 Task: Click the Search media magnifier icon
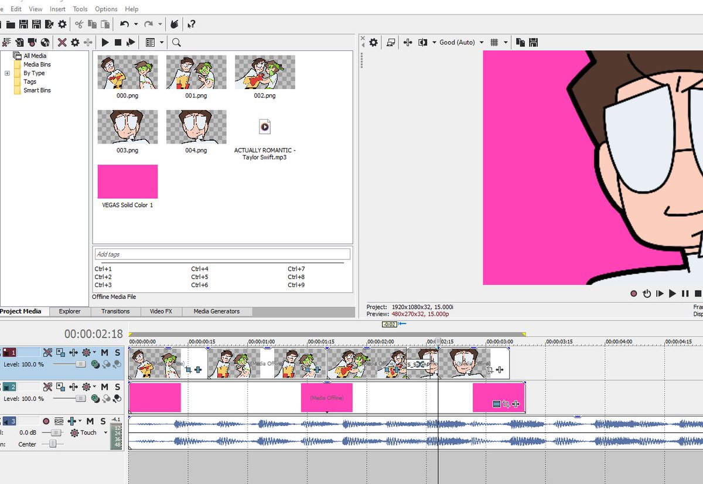coord(176,42)
